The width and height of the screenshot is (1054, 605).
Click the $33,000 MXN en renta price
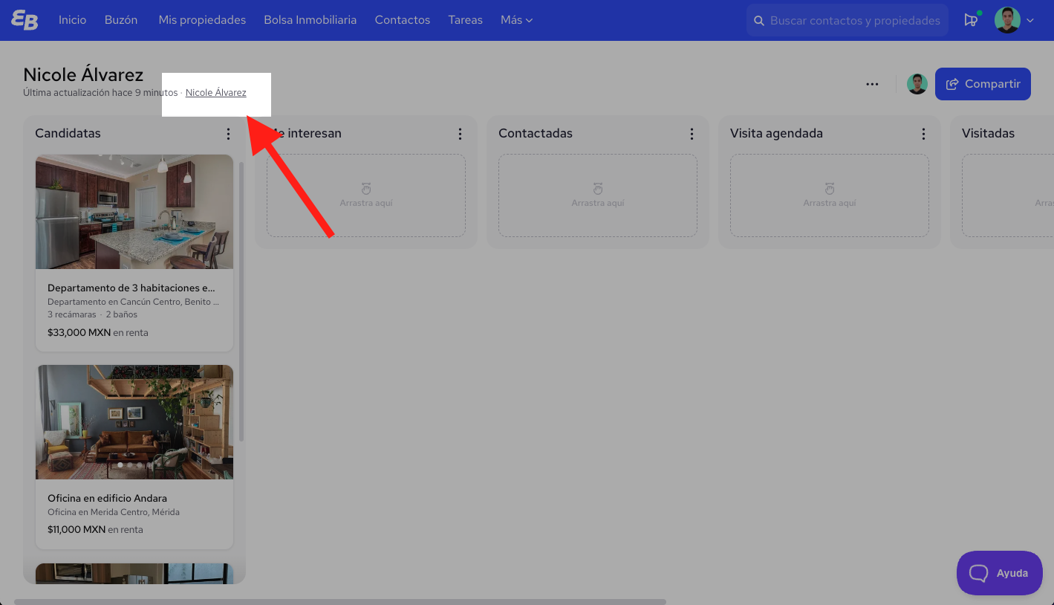tap(98, 333)
